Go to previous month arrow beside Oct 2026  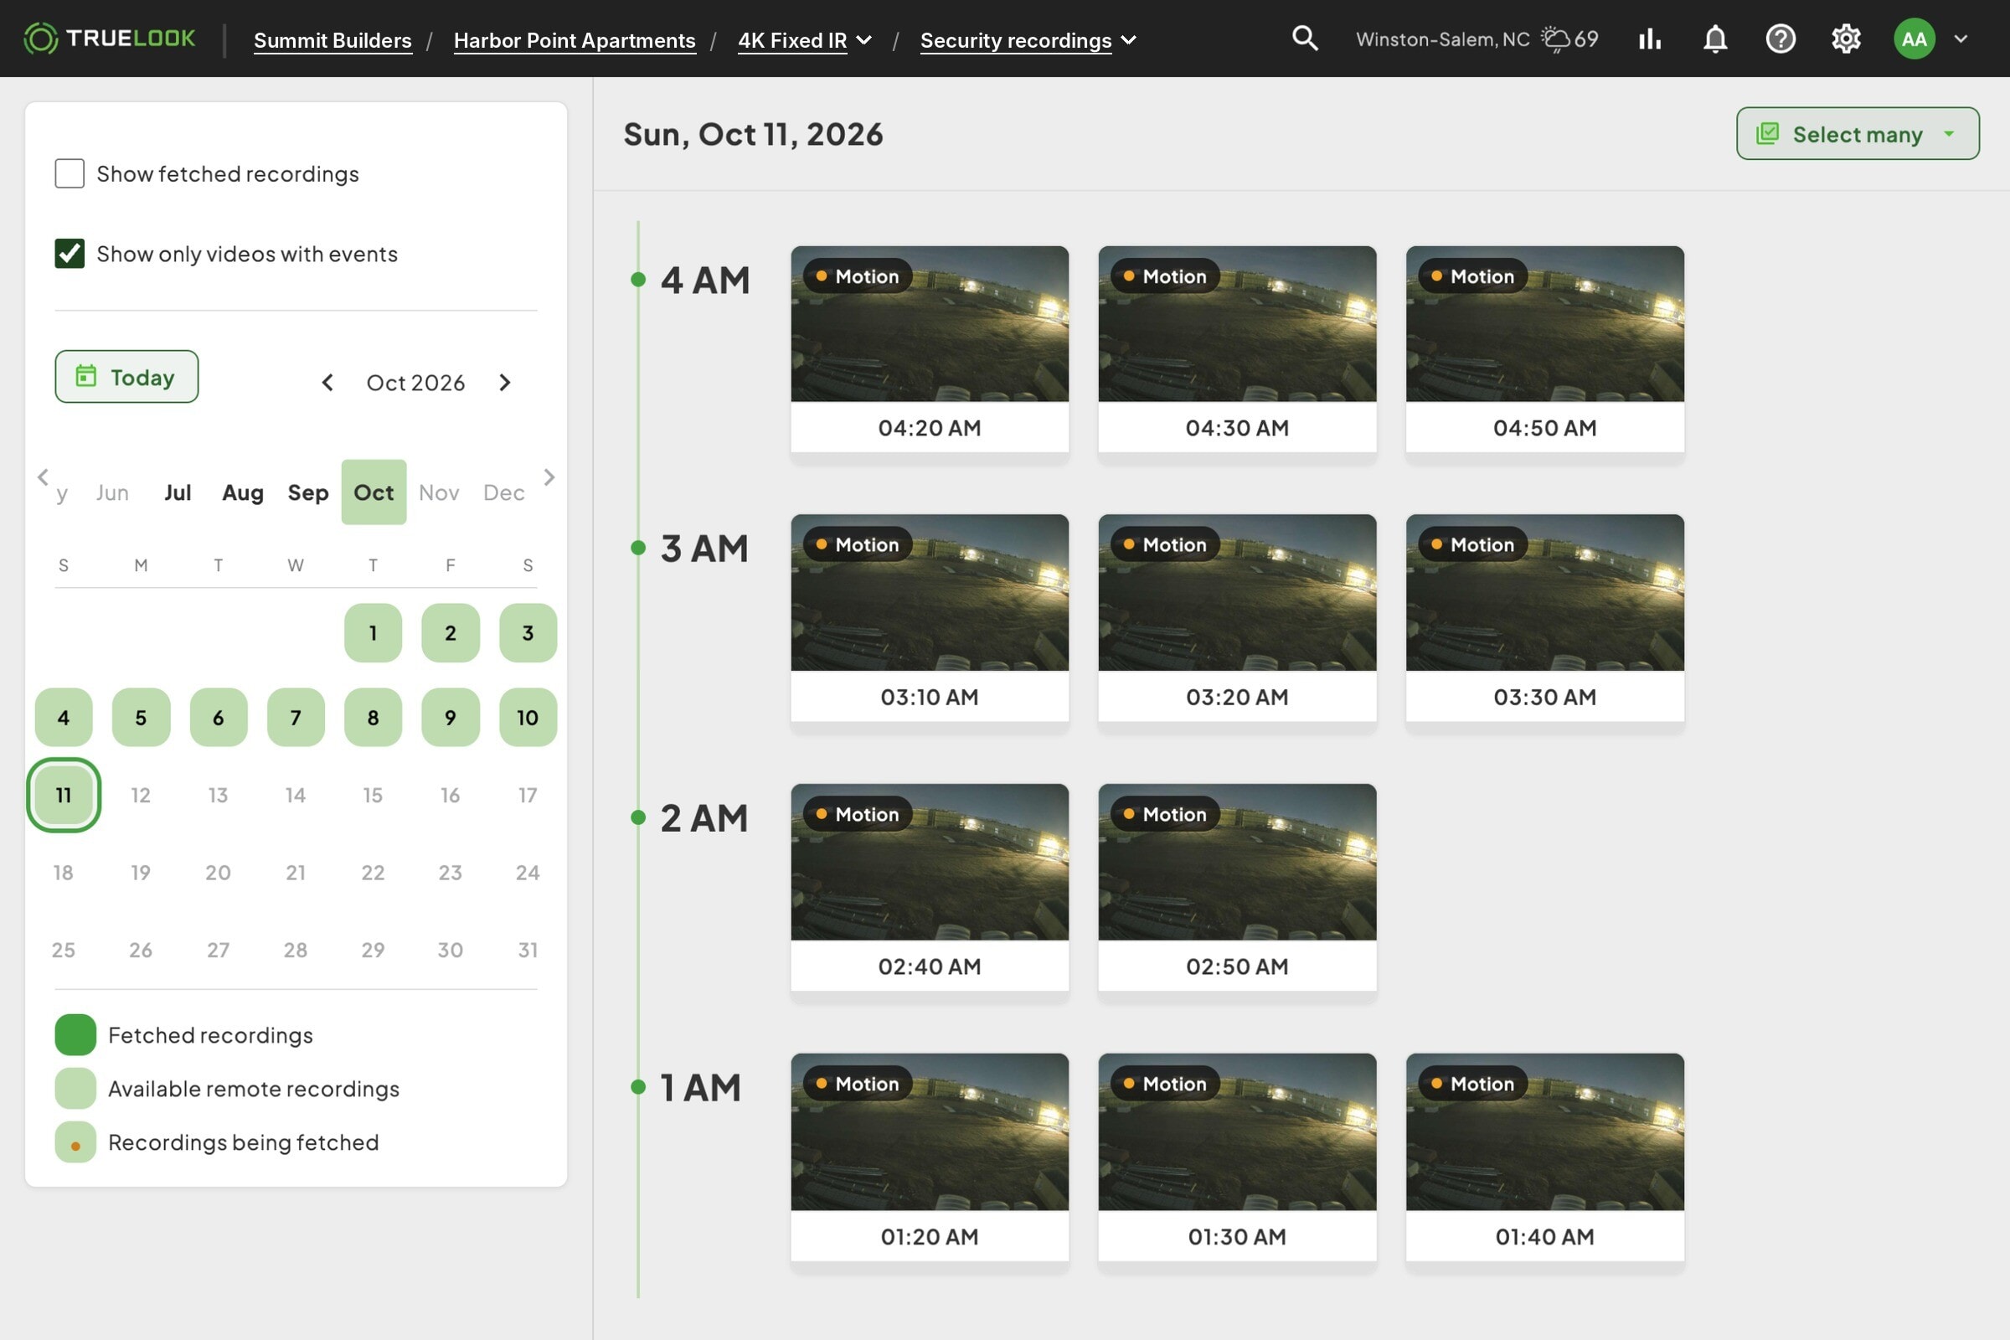(x=327, y=382)
